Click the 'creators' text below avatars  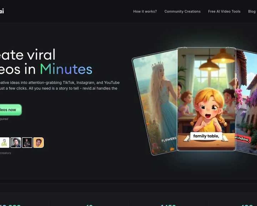5,153
